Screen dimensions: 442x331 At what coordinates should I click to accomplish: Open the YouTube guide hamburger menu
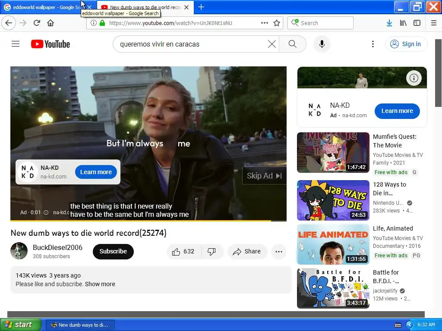coord(16,44)
